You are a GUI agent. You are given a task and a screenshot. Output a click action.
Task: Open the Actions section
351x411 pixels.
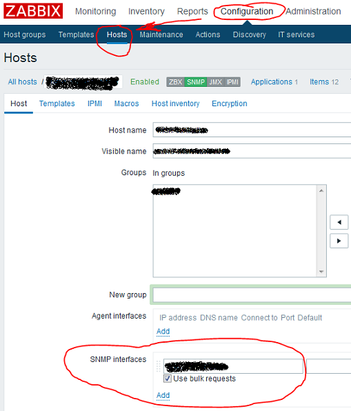[208, 34]
